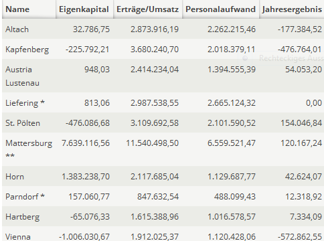This screenshot has height=241, width=324.
Task: Select Altach Jahresergebnis value -177.384,52
Action: click(300, 29)
